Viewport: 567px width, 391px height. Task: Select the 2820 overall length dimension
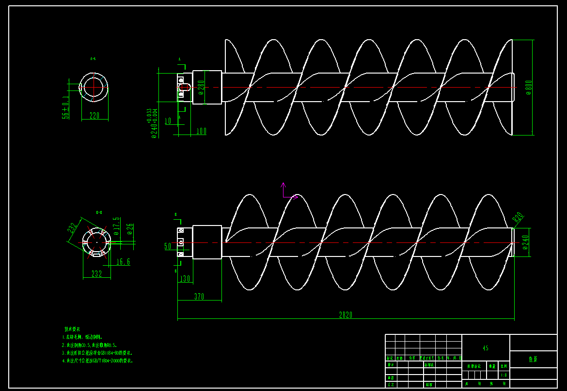(x=346, y=315)
